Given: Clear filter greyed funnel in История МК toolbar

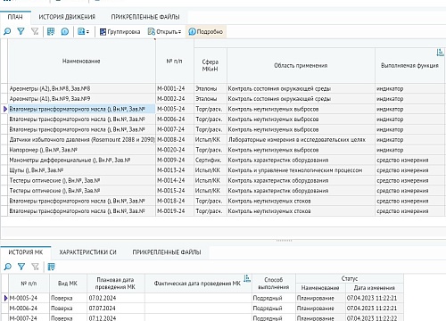Looking at the screenshot, I should click(35, 267).
